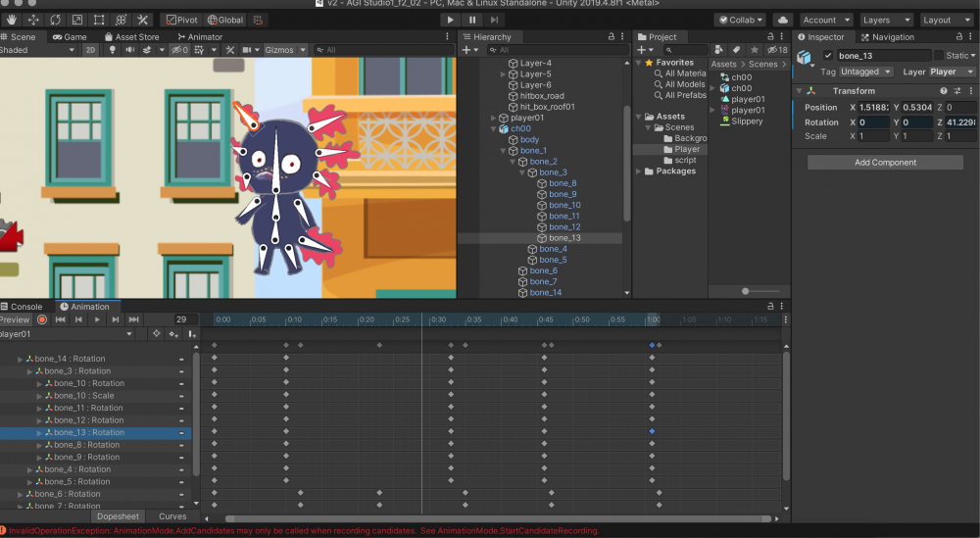Select bone_8 in Hierarchy
This screenshot has height=538, width=980.
563,183
